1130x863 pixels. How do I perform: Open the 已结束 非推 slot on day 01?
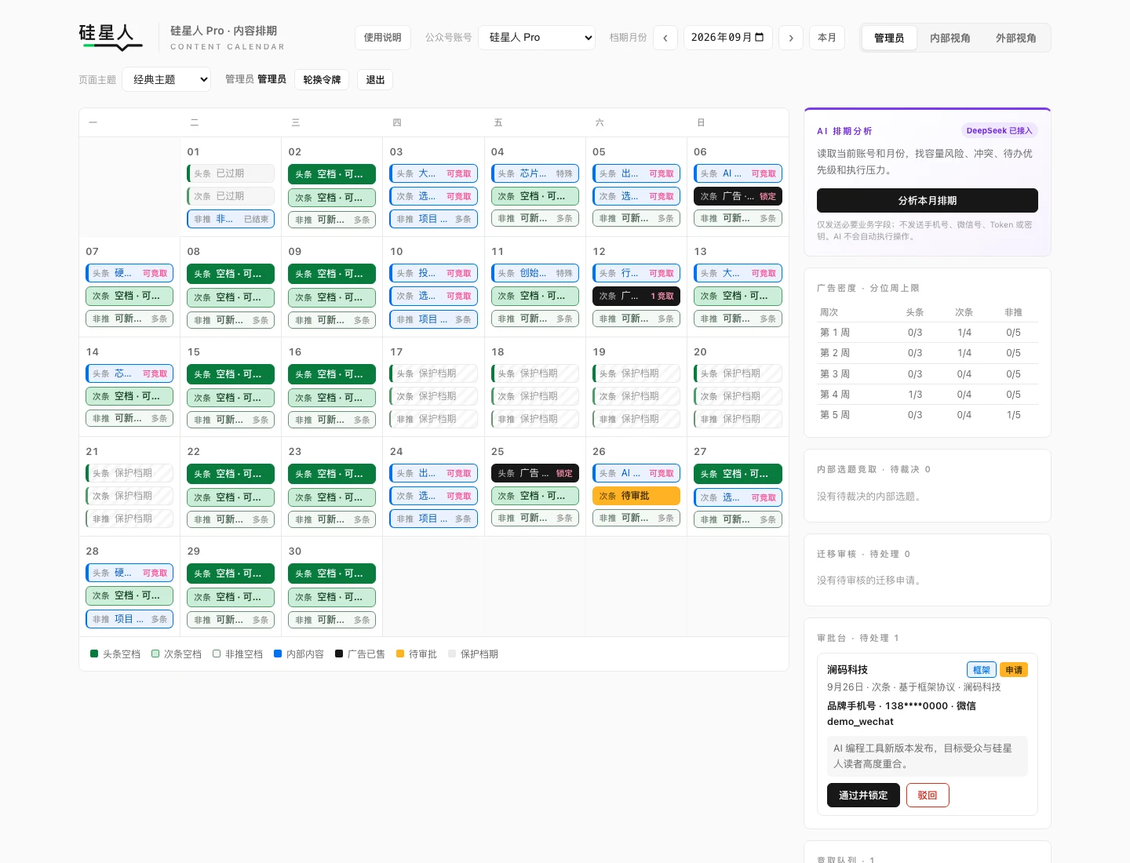click(x=231, y=219)
